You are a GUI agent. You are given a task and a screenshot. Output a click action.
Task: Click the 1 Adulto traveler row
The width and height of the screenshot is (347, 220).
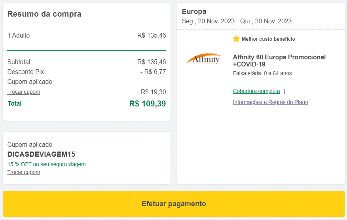[19, 36]
